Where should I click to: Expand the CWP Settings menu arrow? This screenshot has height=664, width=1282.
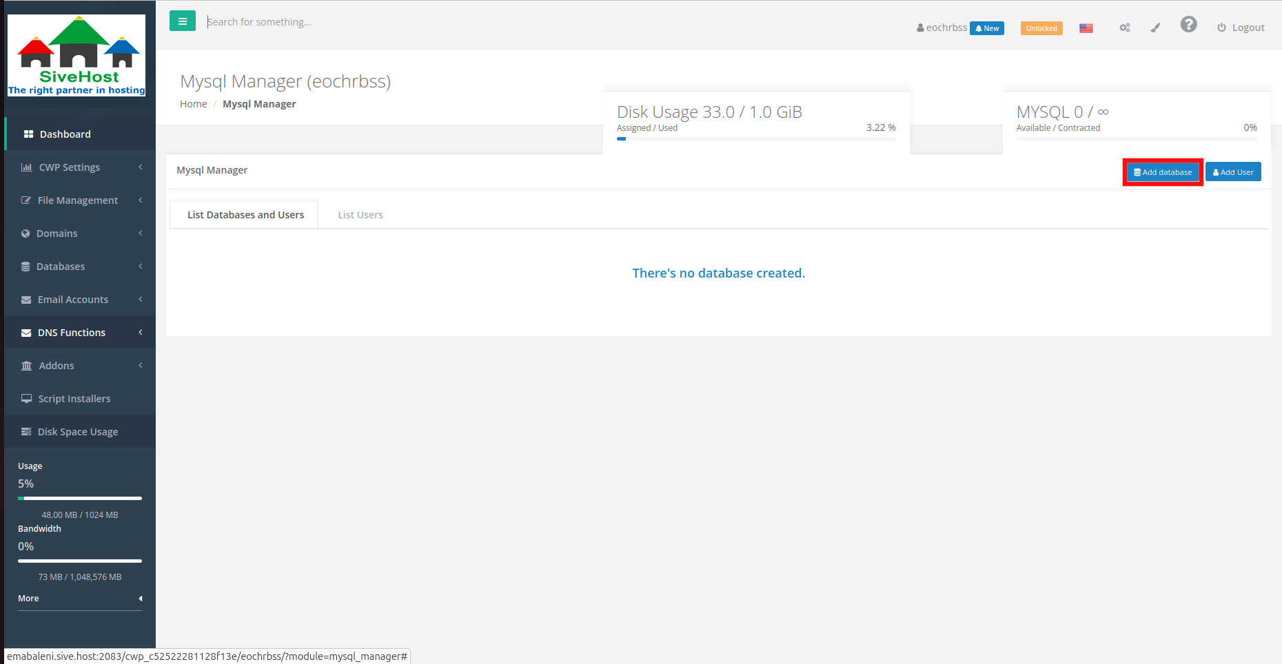coord(141,167)
